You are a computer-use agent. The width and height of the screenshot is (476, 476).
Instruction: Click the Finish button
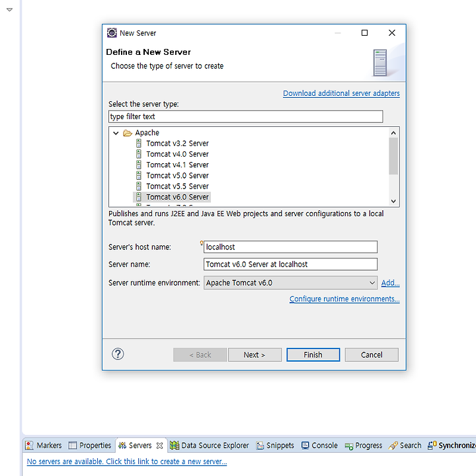[x=313, y=354]
